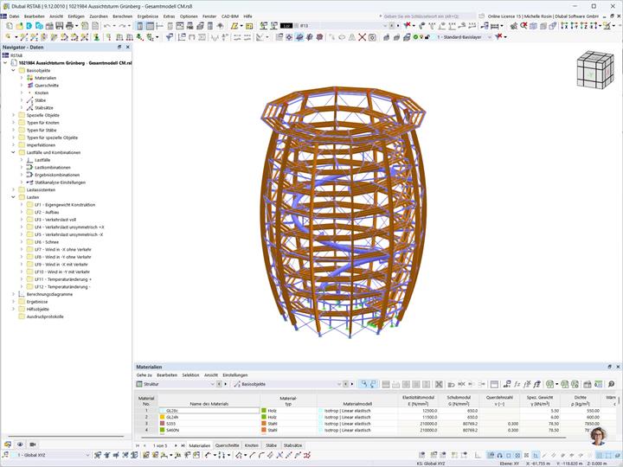This screenshot has width=623, height=467.
Task: Expand the Ergebnisse folder
Action: pyautogui.click(x=13, y=302)
